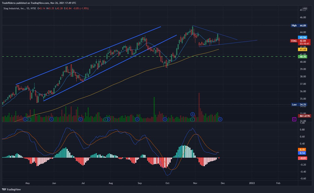
Task: Select the earnings E marker near May
Action: (29, 119)
